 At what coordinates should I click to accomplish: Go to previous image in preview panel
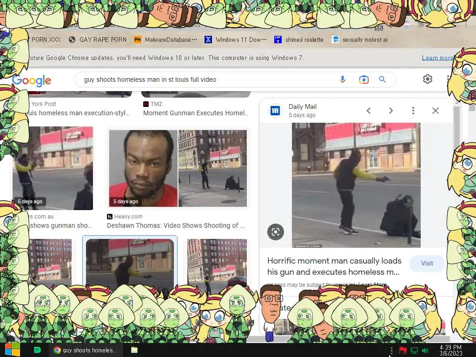[x=369, y=111]
